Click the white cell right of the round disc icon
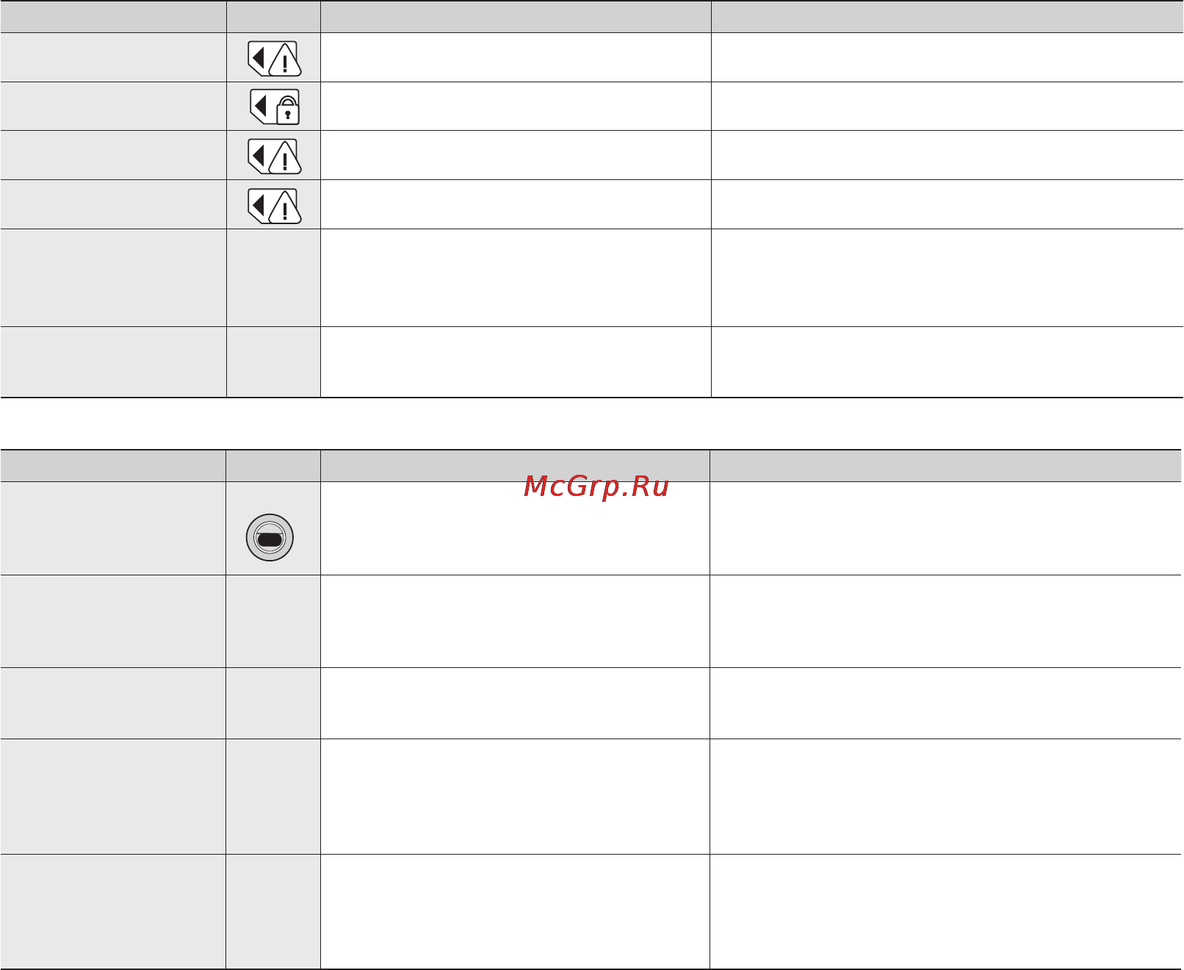Viewport: 1184px width, 970px height. [515, 528]
